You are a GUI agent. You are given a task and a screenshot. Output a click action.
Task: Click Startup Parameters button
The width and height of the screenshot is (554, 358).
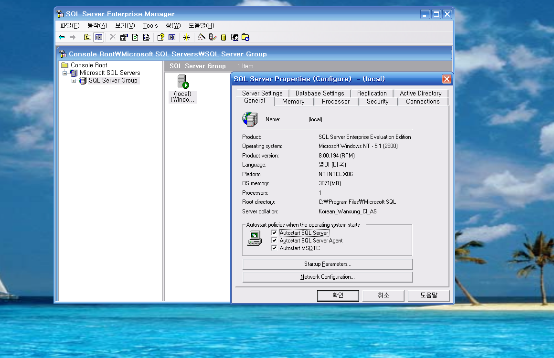click(328, 264)
